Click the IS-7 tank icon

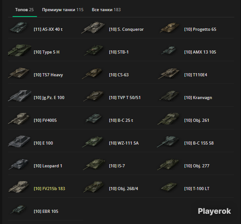tap(94, 164)
